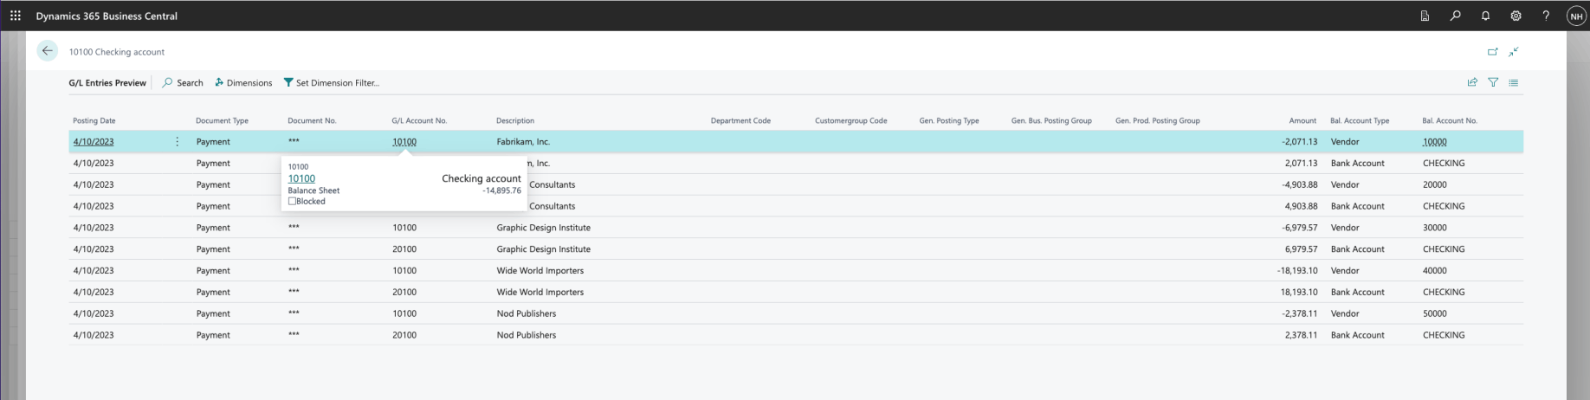Click the NH user avatar
1590x400 pixels.
tap(1575, 16)
